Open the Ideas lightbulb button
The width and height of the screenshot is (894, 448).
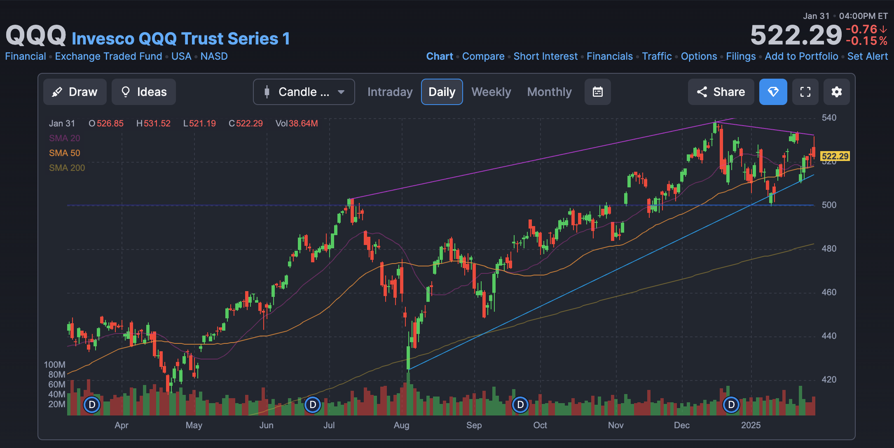coord(144,92)
